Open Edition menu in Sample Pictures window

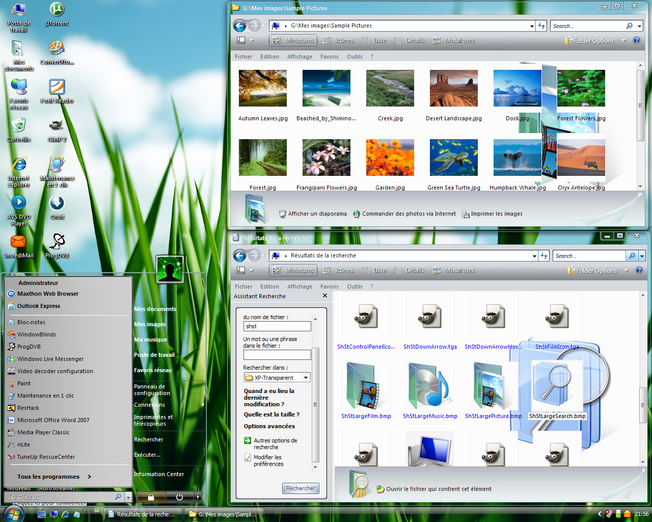pyautogui.click(x=269, y=57)
